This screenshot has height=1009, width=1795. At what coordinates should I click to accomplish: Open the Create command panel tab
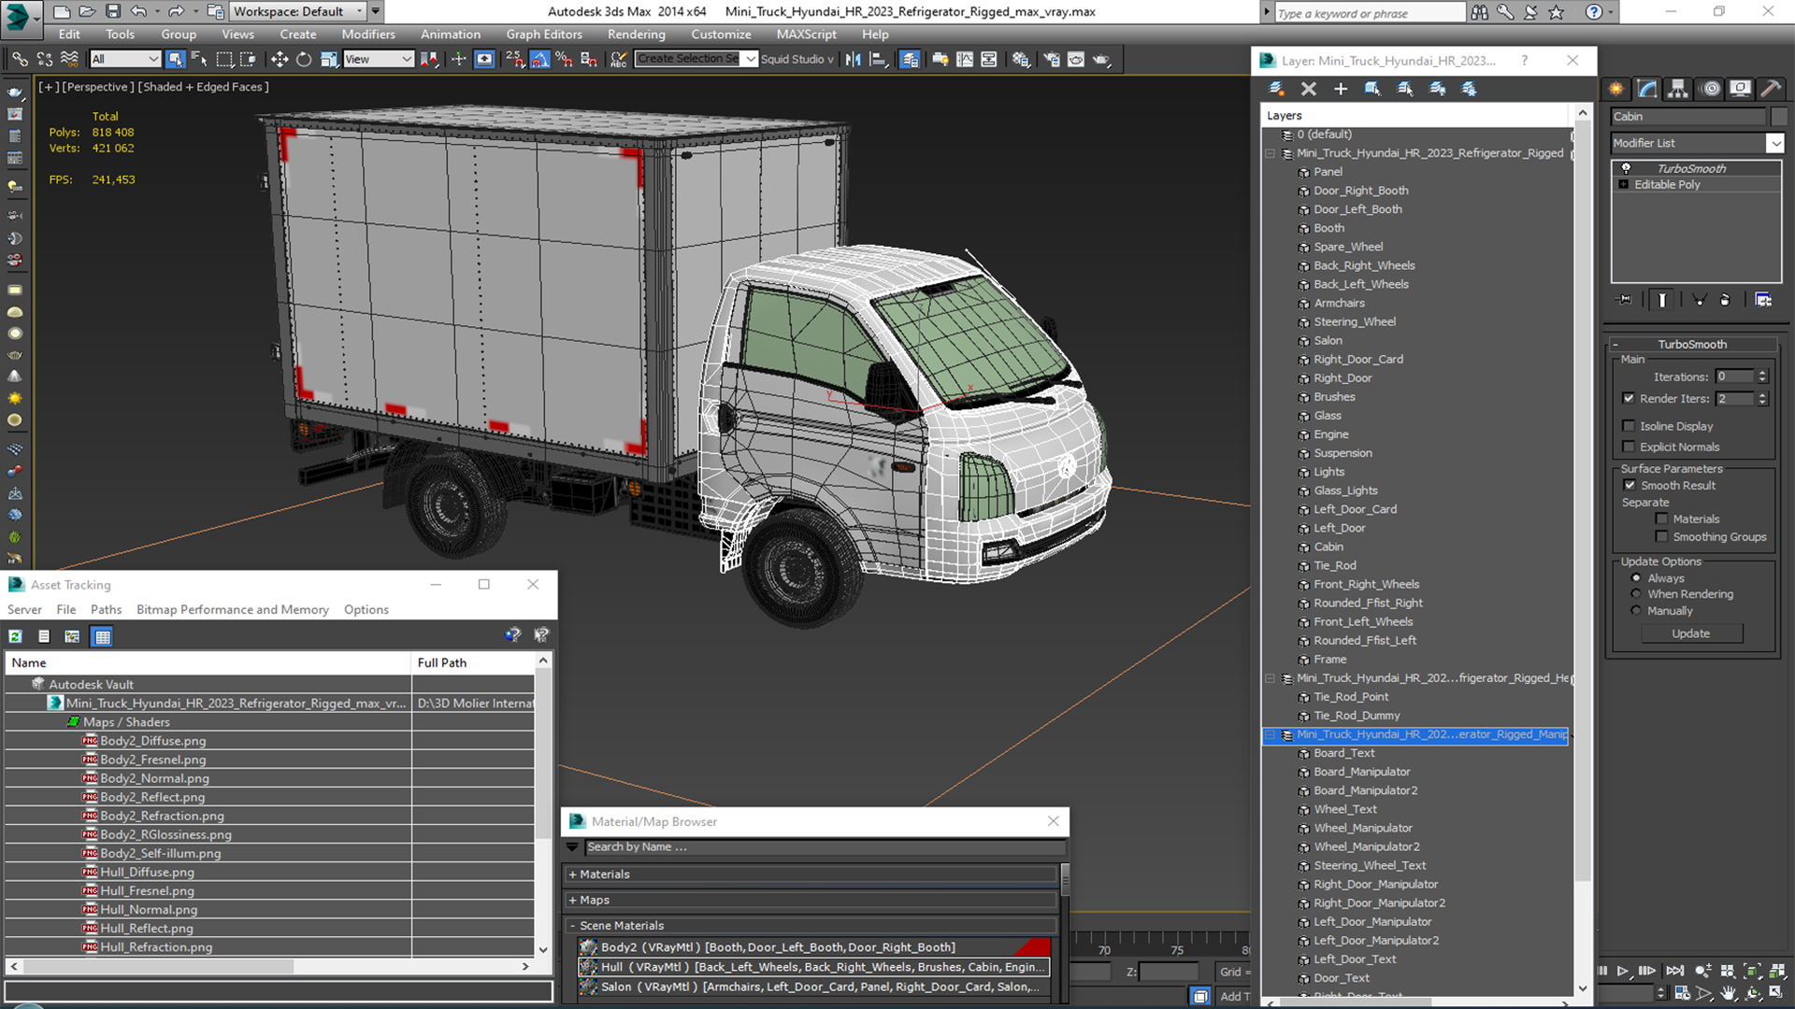pyautogui.click(x=1616, y=89)
